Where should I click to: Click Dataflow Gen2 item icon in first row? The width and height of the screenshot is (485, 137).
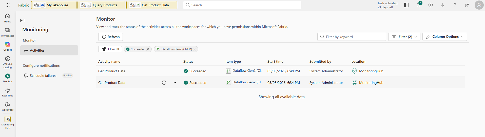pyautogui.click(x=228, y=71)
